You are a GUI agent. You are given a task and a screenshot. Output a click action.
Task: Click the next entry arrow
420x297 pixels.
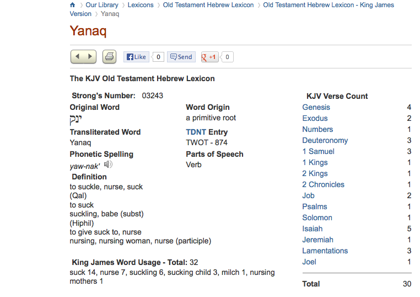(x=90, y=56)
